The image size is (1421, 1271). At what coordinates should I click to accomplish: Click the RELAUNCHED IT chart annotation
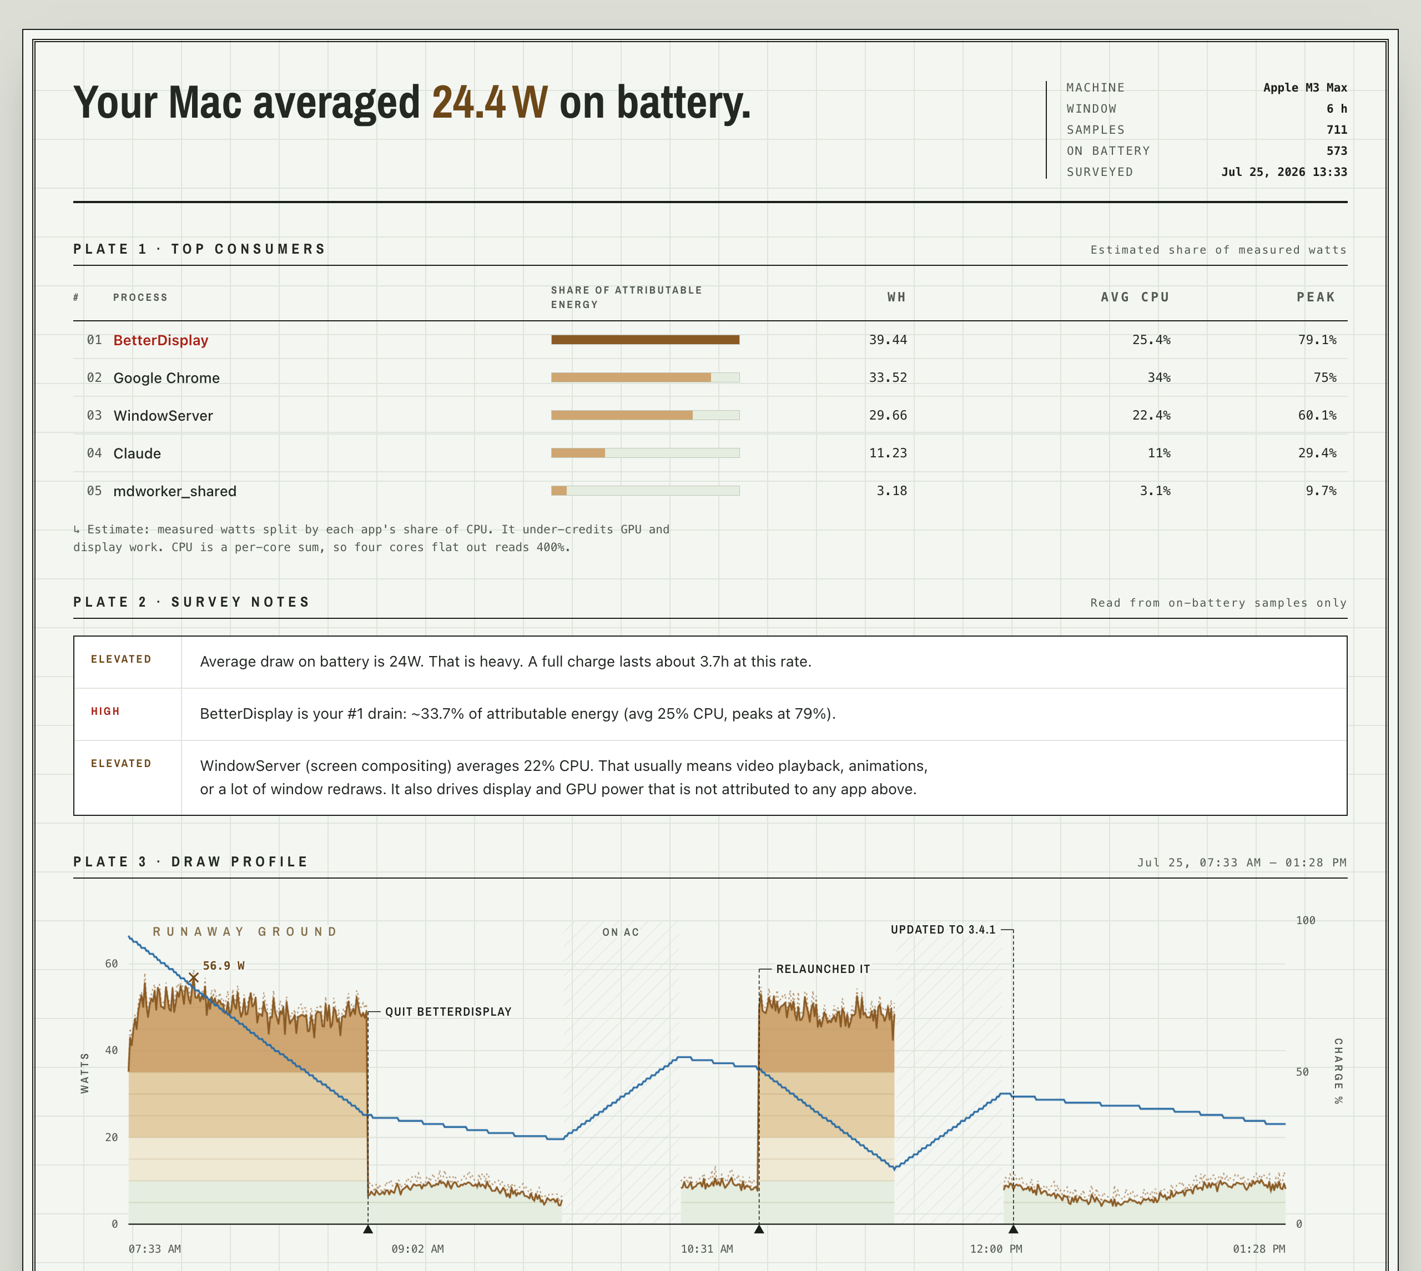tap(823, 969)
